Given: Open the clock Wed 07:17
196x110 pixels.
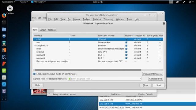Looking at the screenshot, I should click(x=98, y=2).
